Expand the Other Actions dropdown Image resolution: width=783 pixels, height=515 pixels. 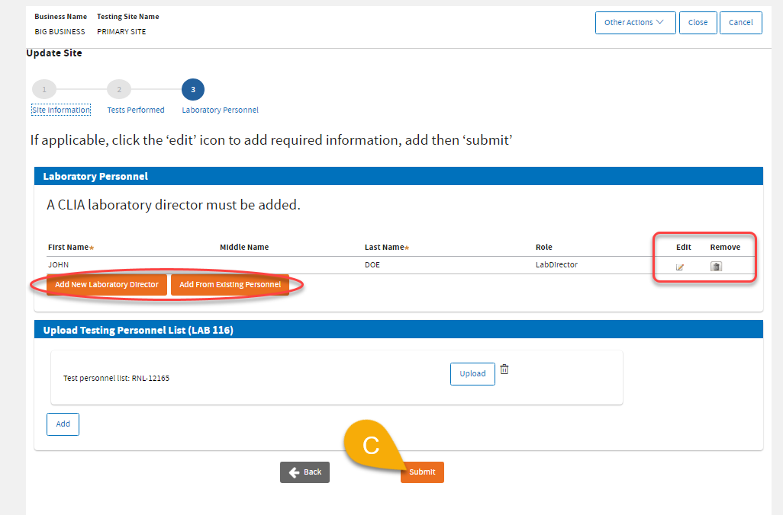[634, 23]
